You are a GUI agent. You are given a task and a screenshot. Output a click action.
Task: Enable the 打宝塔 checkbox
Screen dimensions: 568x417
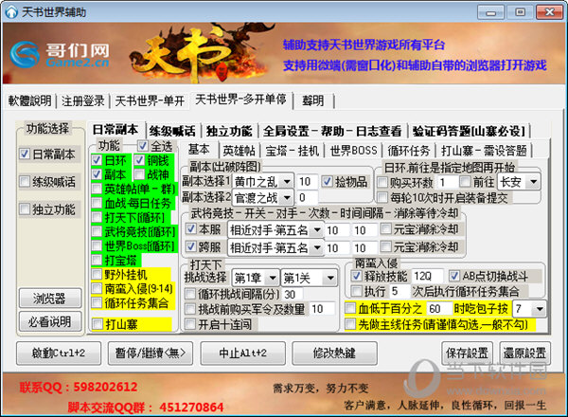click(97, 260)
